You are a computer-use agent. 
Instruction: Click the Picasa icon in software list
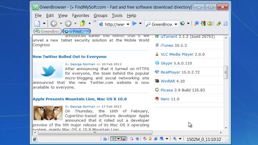pyautogui.click(x=157, y=90)
